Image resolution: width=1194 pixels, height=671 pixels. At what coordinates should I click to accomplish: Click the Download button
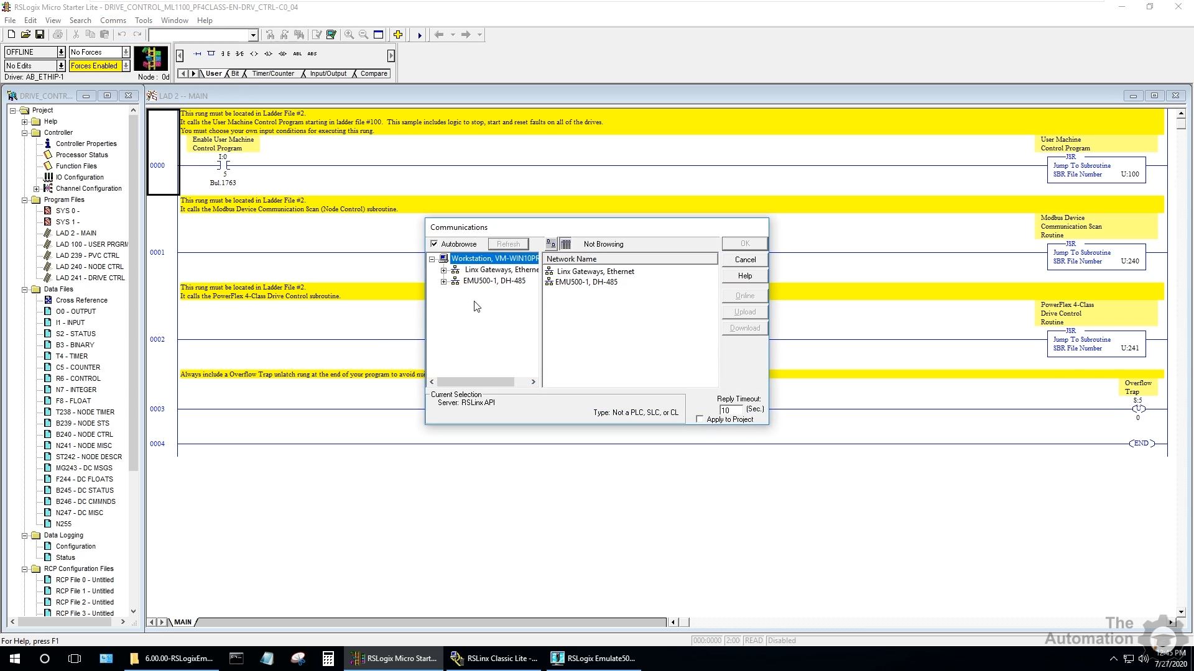click(x=745, y=328)
